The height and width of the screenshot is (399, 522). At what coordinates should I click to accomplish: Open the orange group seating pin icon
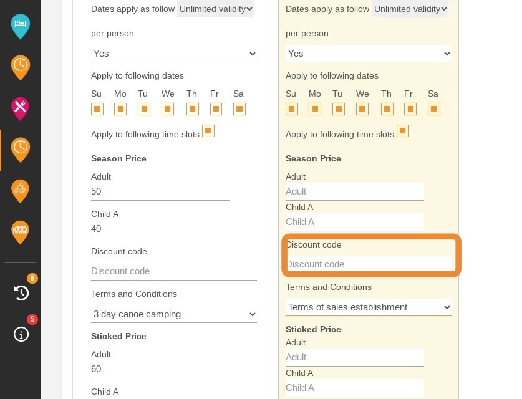pos(21,233)
